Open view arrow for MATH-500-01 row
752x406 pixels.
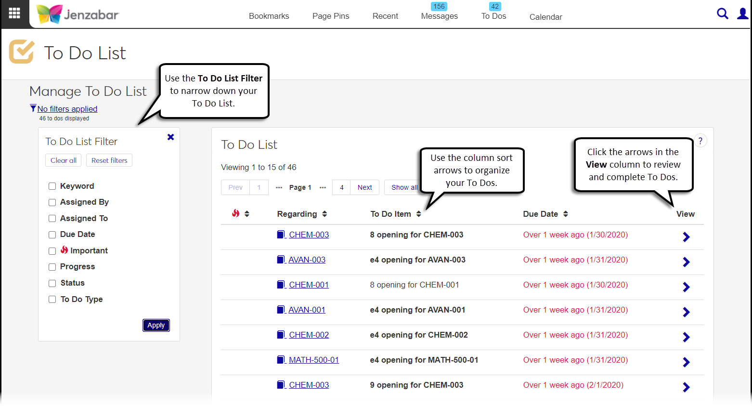pos(686,362)
